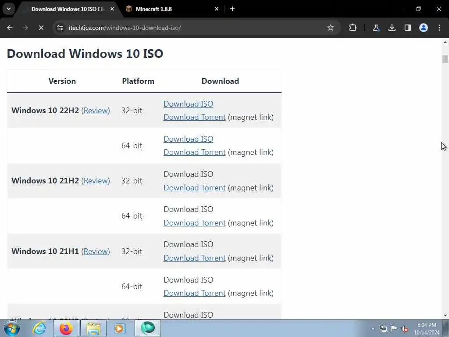Launch Internet Explorer from the taskbar
The width and height of the screenshot is (449, 337).
(x=39, y=328)
